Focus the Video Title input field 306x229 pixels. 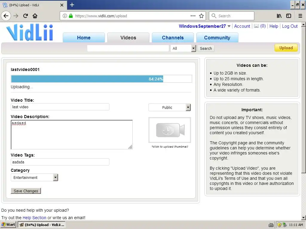tap(60, 107)
